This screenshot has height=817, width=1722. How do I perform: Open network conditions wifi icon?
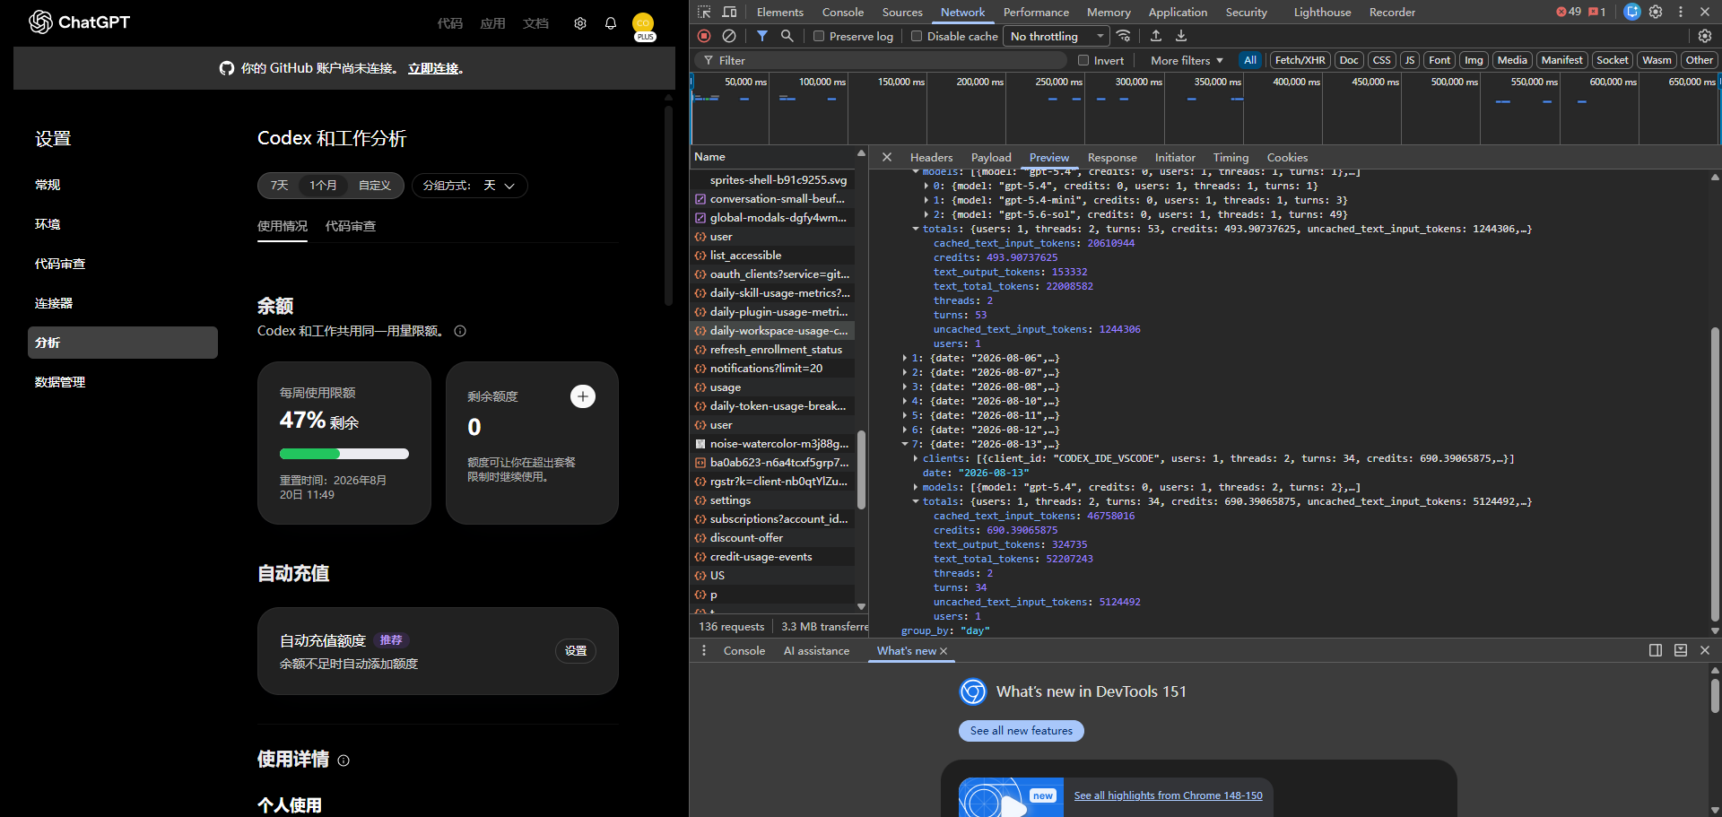point(1124,36)
